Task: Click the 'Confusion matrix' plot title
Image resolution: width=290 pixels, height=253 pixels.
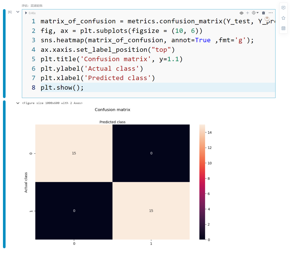Action: click(113, 110)
